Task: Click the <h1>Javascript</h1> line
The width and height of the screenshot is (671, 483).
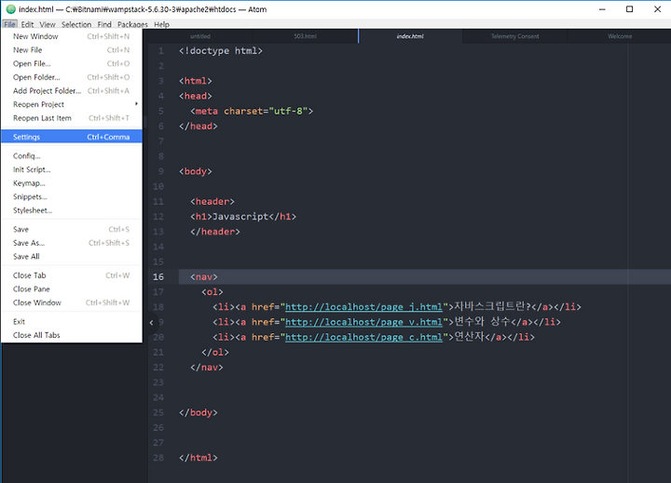Action: coord(243,217)
